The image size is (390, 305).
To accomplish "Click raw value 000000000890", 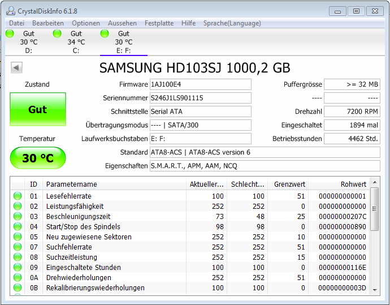I will [343, 227].
